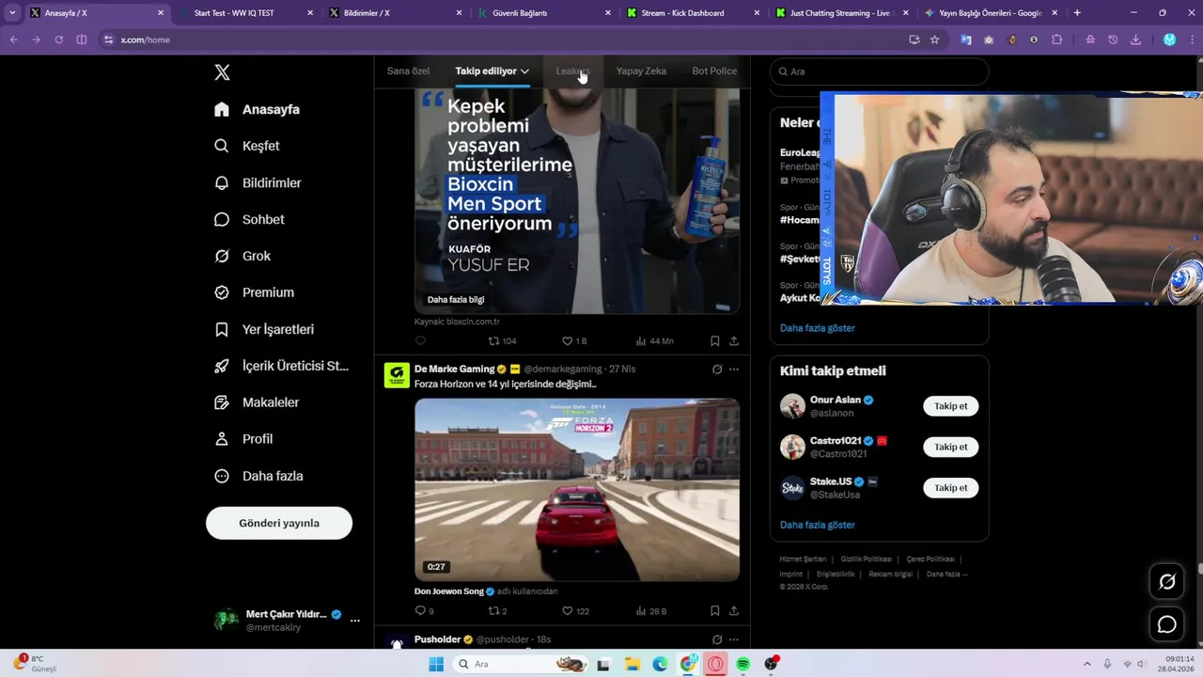Screen dimensions: 1203x677
Task: Bookmark the Forza Horizon post
Action: (715, 611)
